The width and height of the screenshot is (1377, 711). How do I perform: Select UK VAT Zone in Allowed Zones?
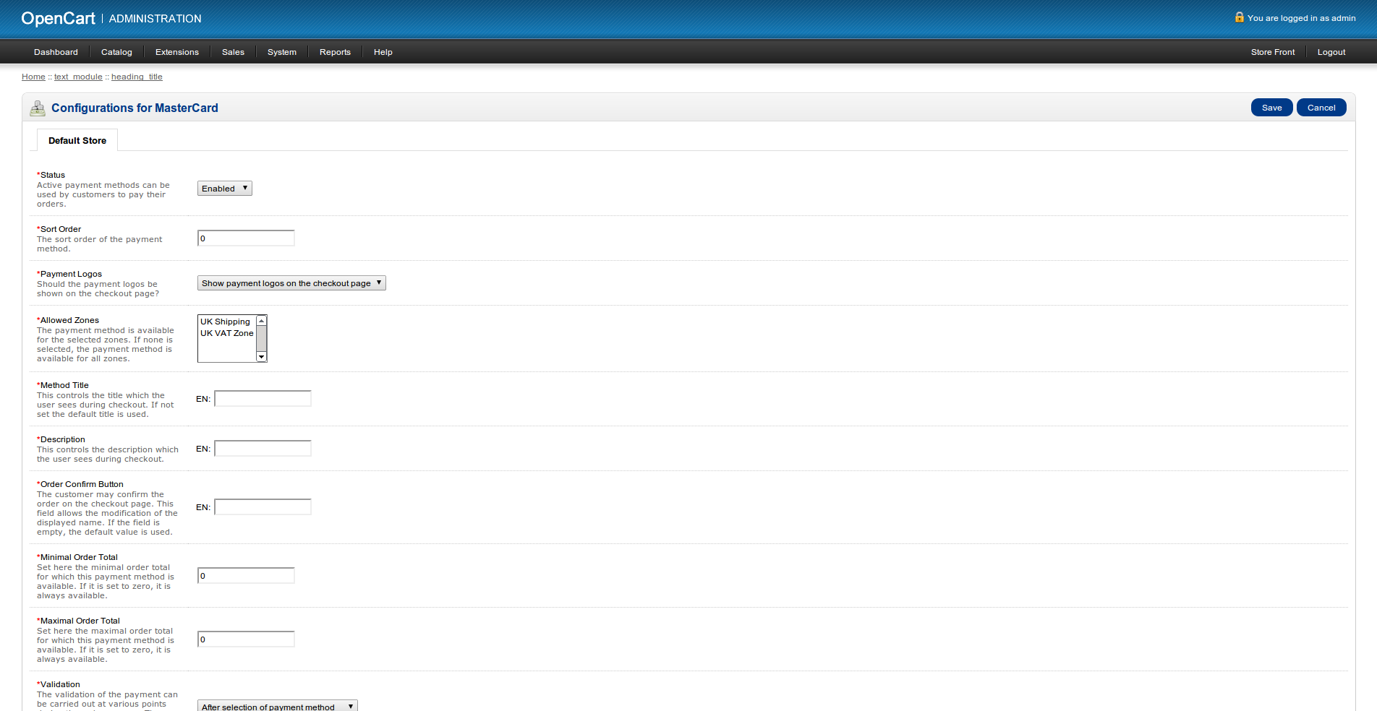[226, 333]
